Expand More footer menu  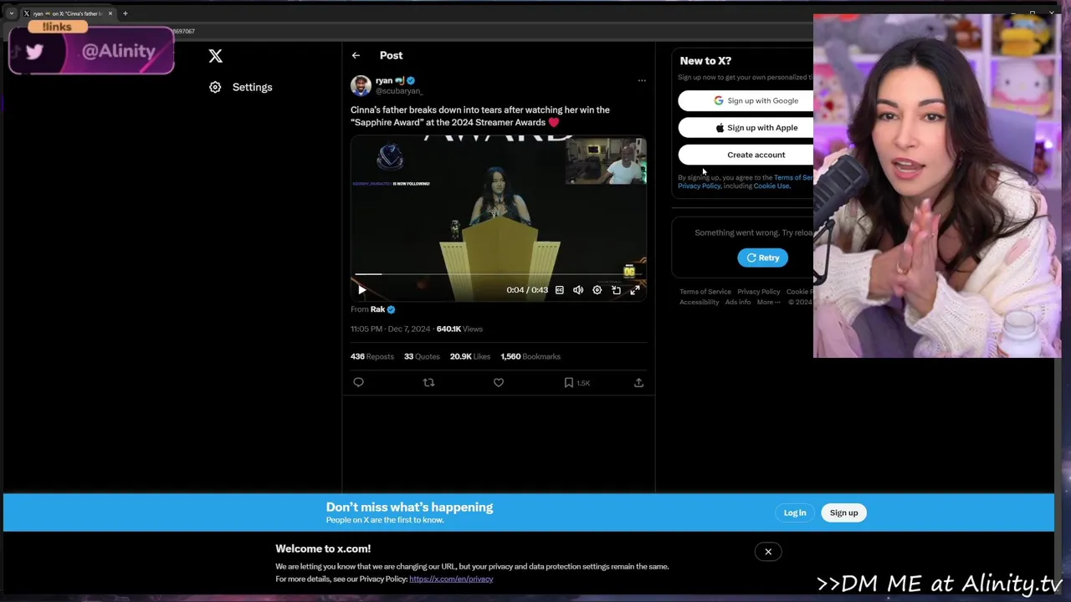click(x=769, y=302)
